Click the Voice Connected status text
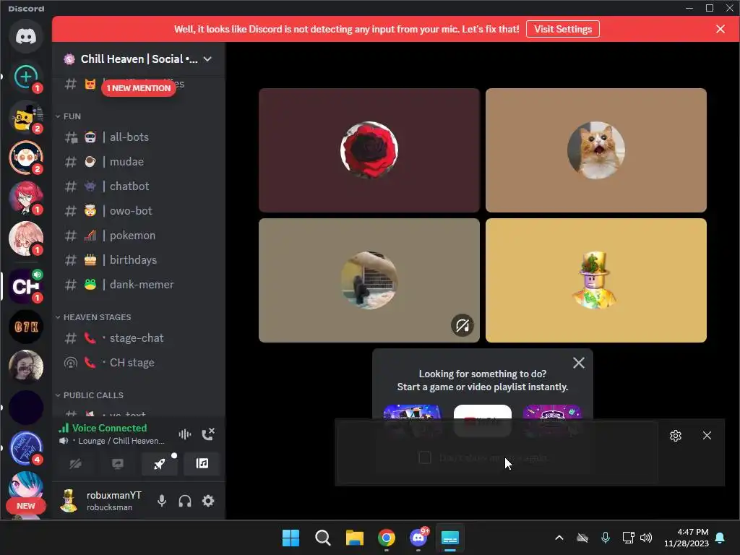Screen dimensions: 740x555 [x=110, y=428]
